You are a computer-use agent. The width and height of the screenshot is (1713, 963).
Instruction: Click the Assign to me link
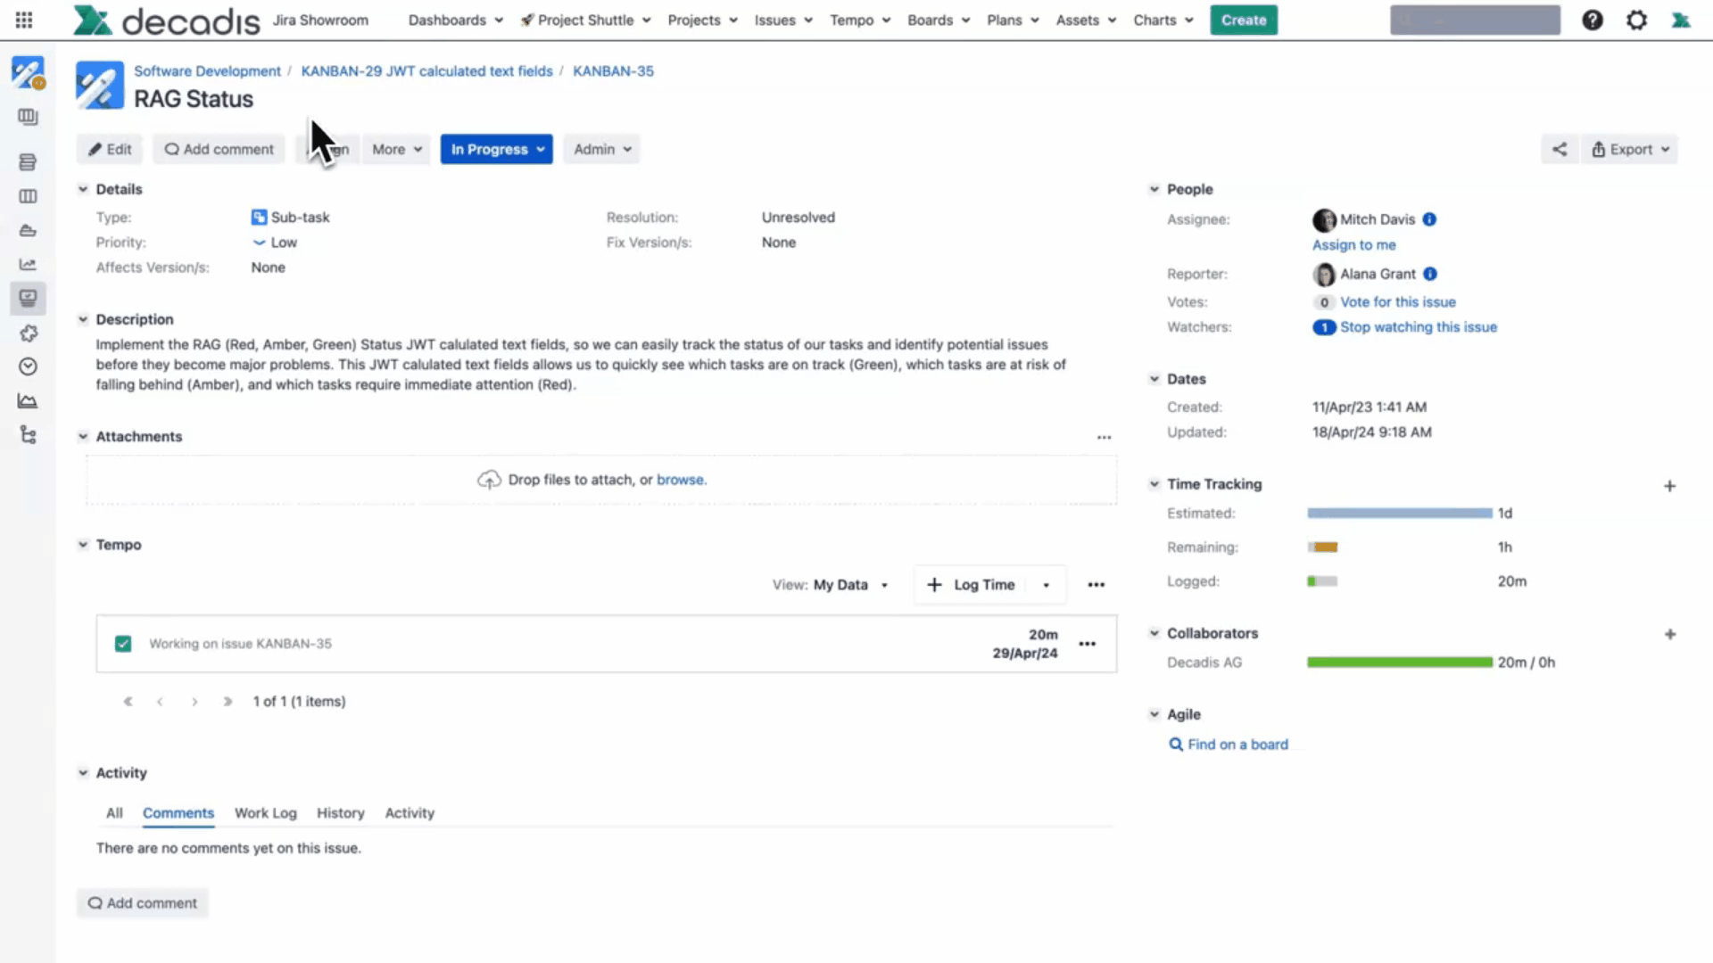click(1353, 245)
